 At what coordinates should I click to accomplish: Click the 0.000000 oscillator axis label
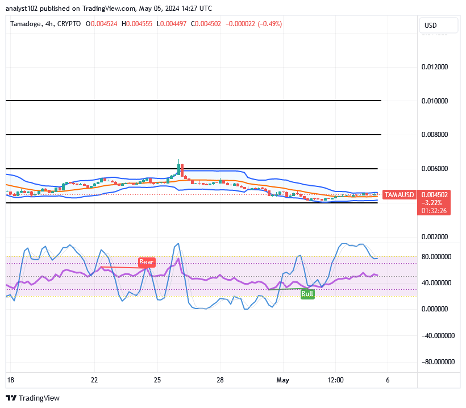click(435, 309)
